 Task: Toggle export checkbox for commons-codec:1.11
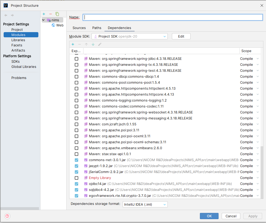coord(76,106)
